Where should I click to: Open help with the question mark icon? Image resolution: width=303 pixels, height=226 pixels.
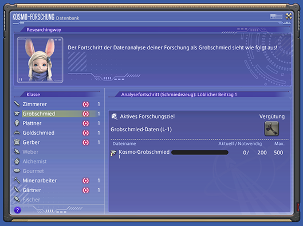[x=17, y=210]
